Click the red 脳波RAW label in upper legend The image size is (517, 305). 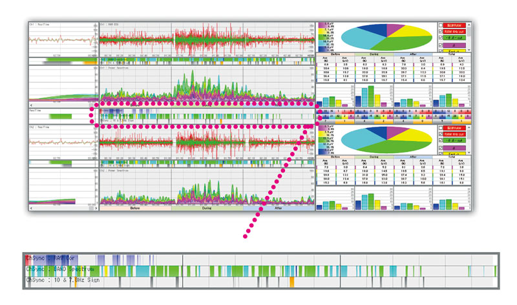pyautogui.click(x=455, y=25)
